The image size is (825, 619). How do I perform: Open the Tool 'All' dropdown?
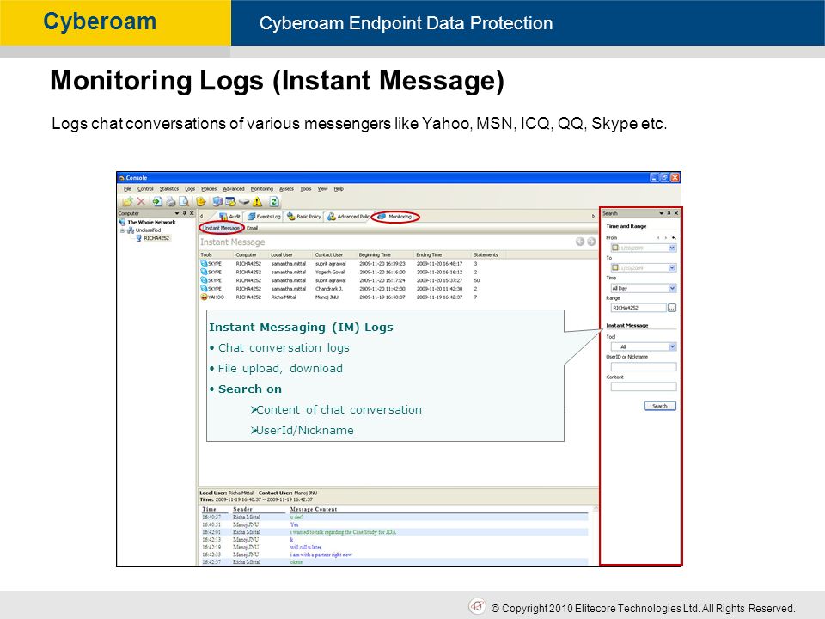672,346
